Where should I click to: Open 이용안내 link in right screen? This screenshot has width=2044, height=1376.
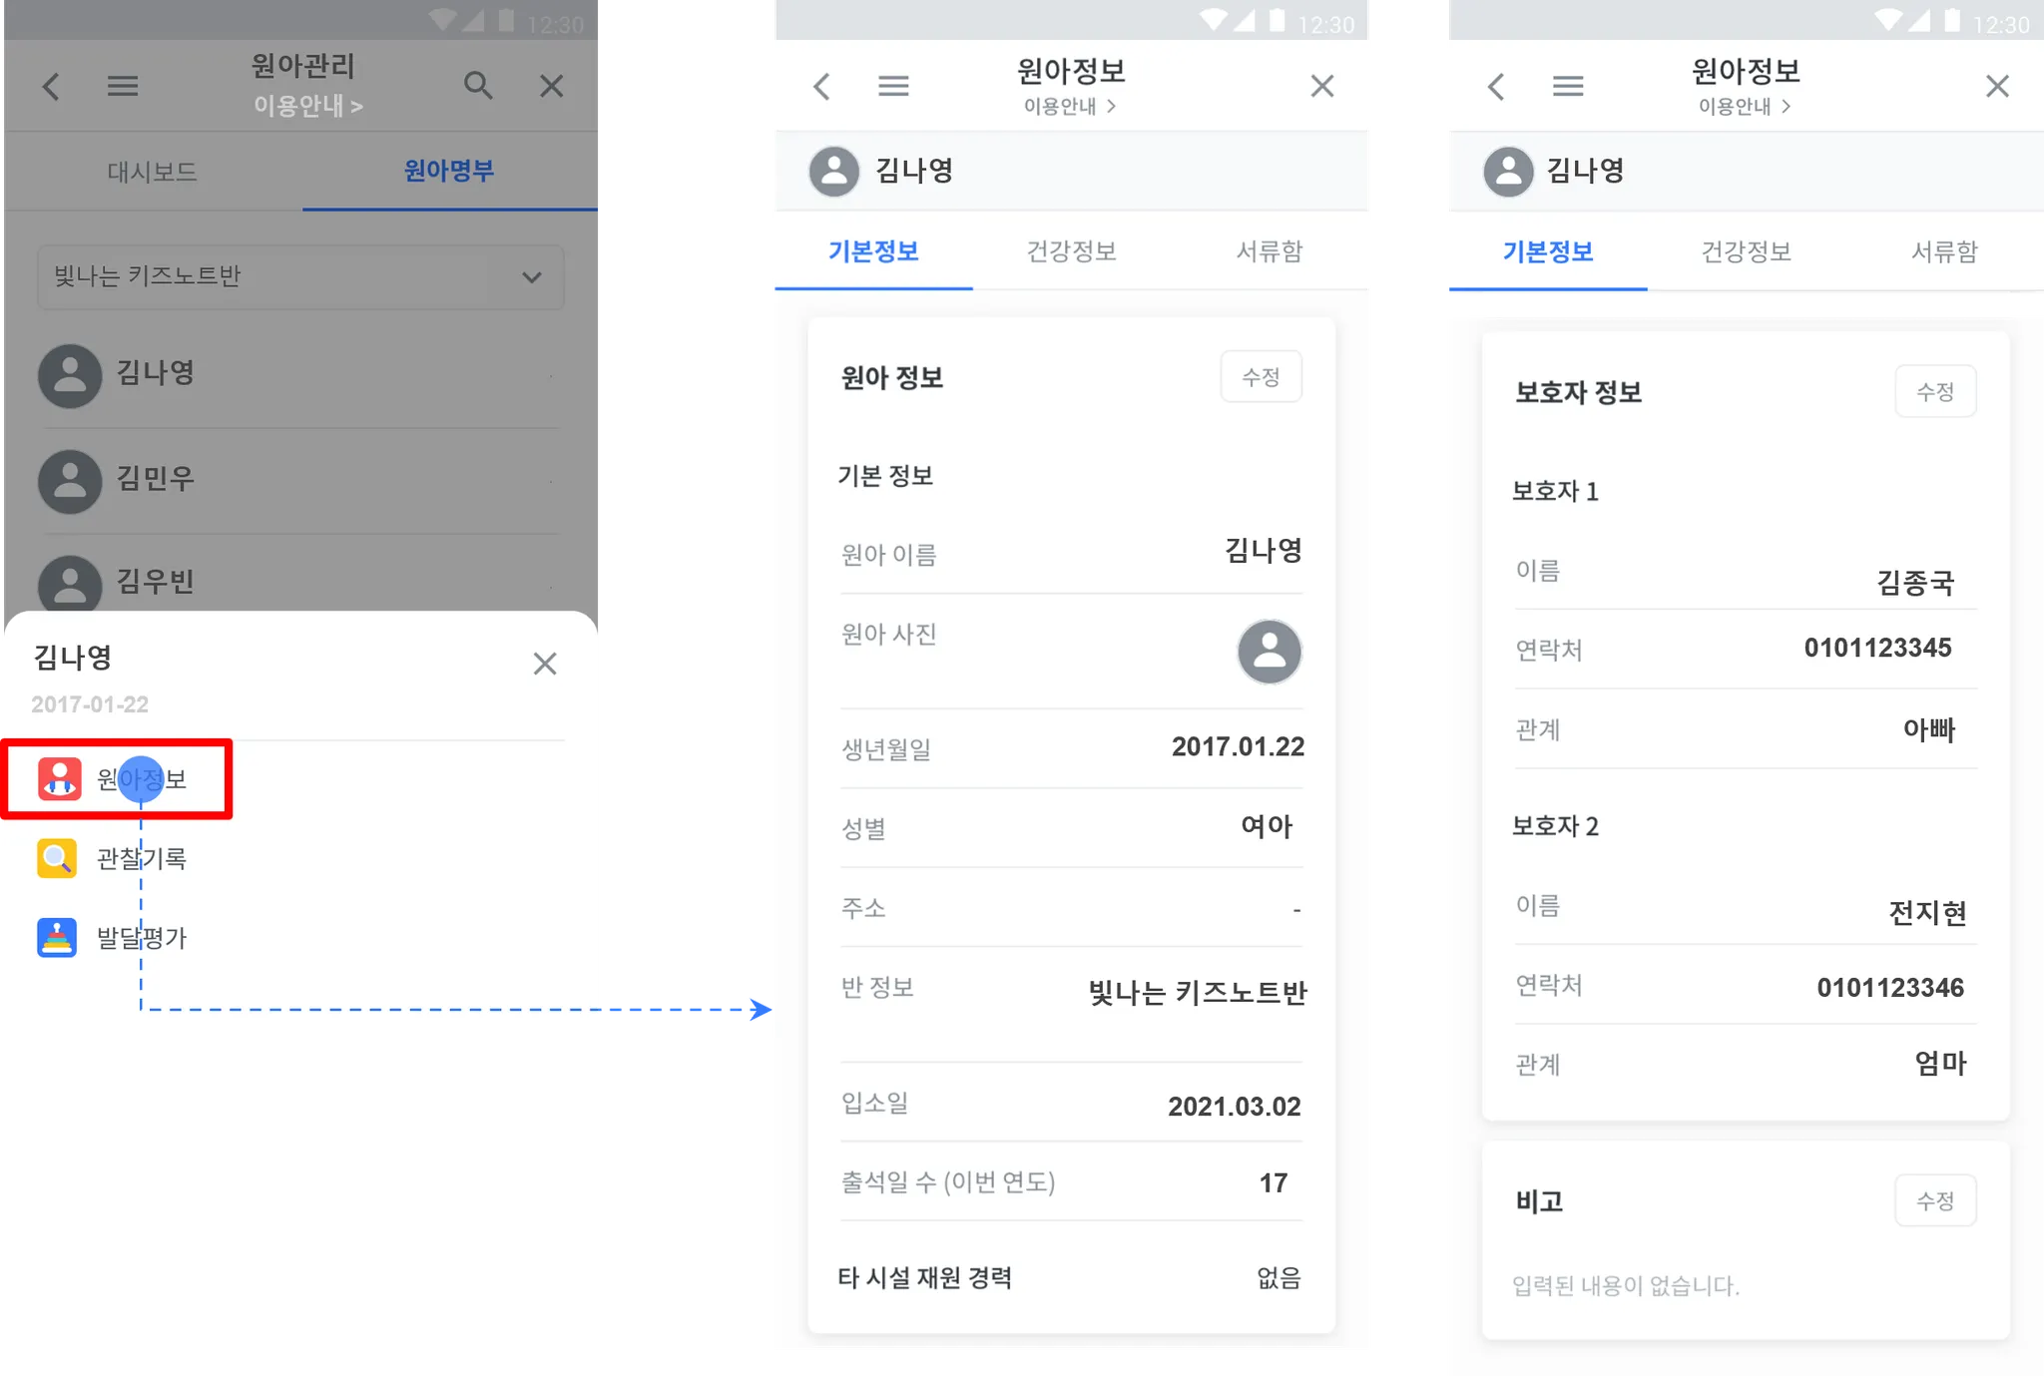pos(1745,106)
